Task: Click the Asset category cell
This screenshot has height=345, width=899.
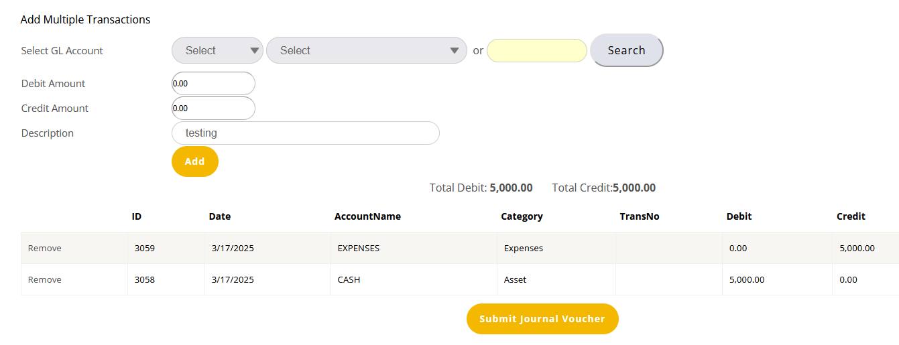Action: [x=515, y=280]
